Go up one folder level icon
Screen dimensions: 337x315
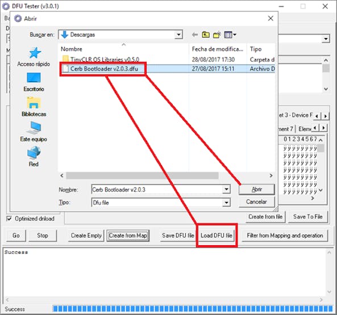(206, 35)
